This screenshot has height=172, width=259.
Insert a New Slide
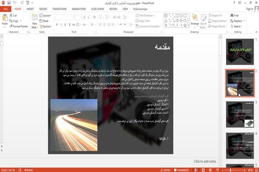[x=35, y=22]
